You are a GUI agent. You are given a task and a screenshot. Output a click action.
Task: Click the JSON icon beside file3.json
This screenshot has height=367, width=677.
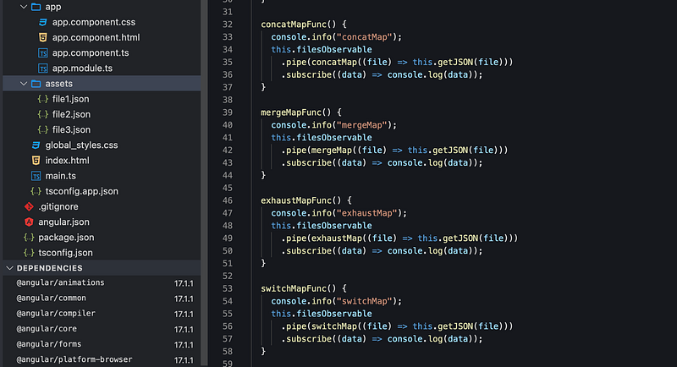click(43, 130)
